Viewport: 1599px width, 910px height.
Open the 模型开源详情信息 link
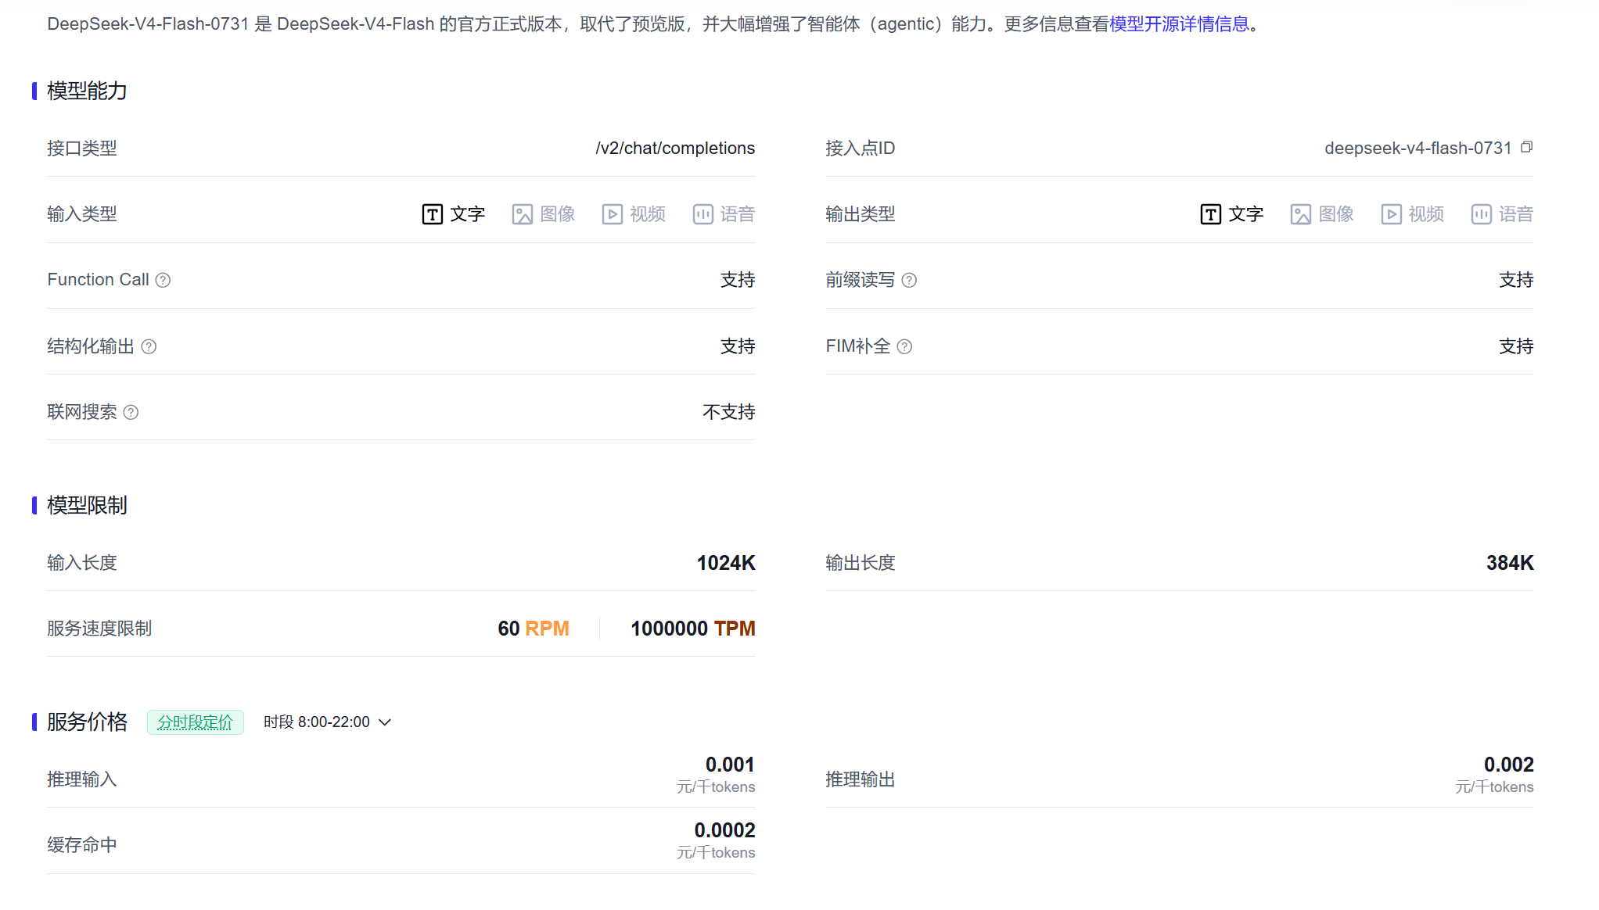1180,24
